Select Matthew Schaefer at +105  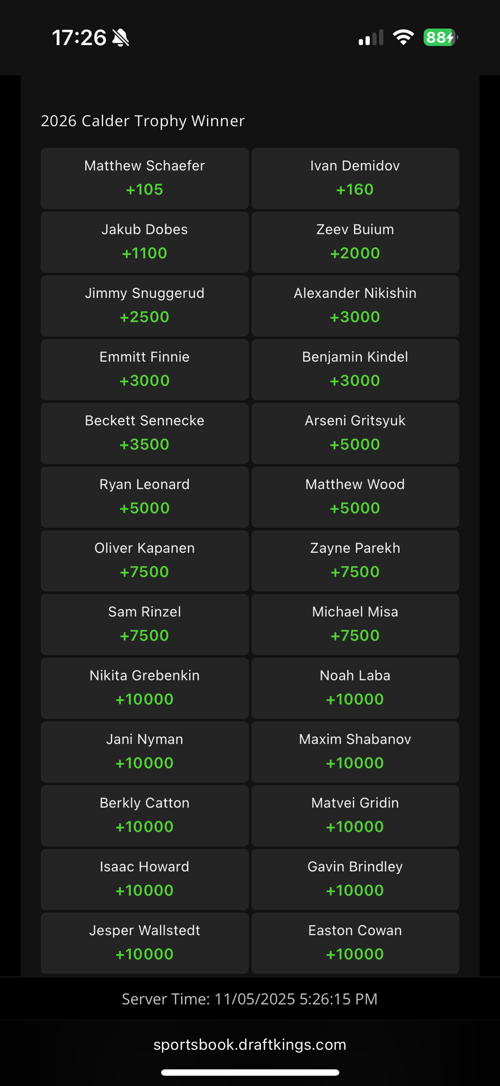(x=144, y=179)
